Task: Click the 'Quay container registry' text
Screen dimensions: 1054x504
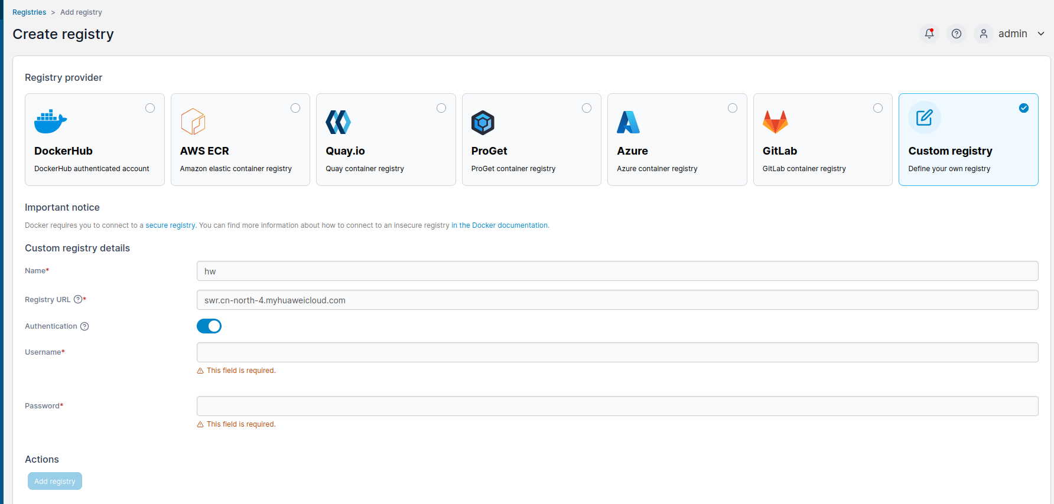Action: (x=365, y=169)
